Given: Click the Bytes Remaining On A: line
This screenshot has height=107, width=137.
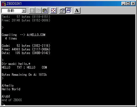Looking at the screenshot, I should (x=24, y=75).
